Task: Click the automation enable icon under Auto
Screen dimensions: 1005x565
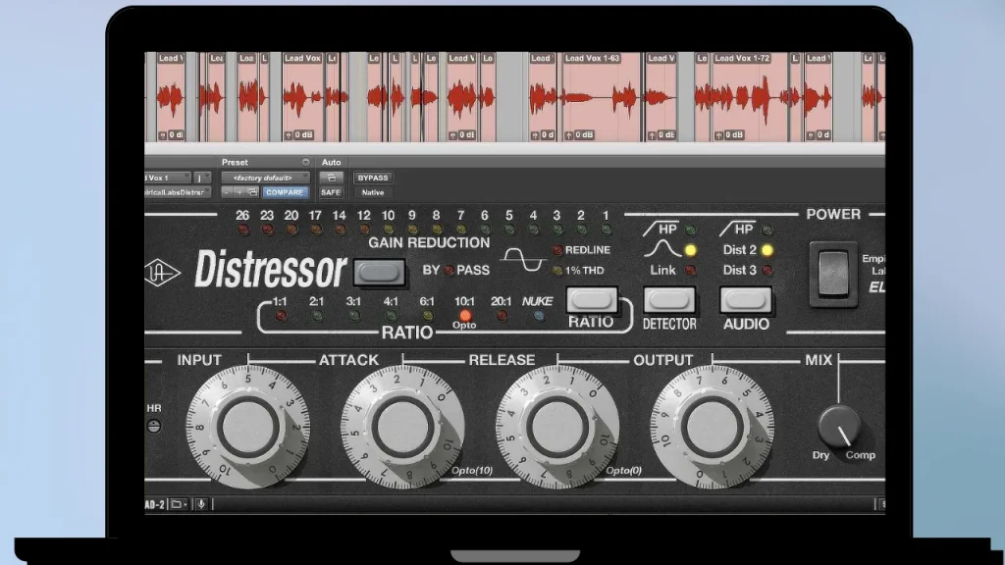Action: coord(332,178)
